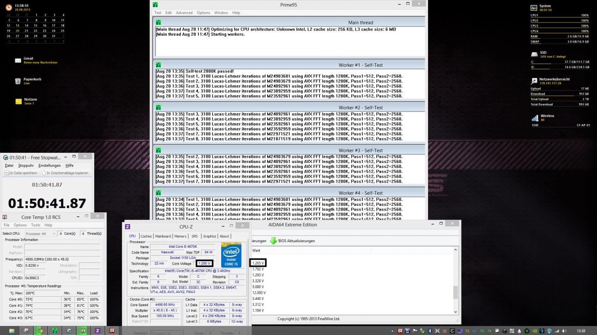Viewport: 597px width, 335px height.
Task: Open the Options menu in Prime95
Action: pyautogui.click(x=203, y=13)
